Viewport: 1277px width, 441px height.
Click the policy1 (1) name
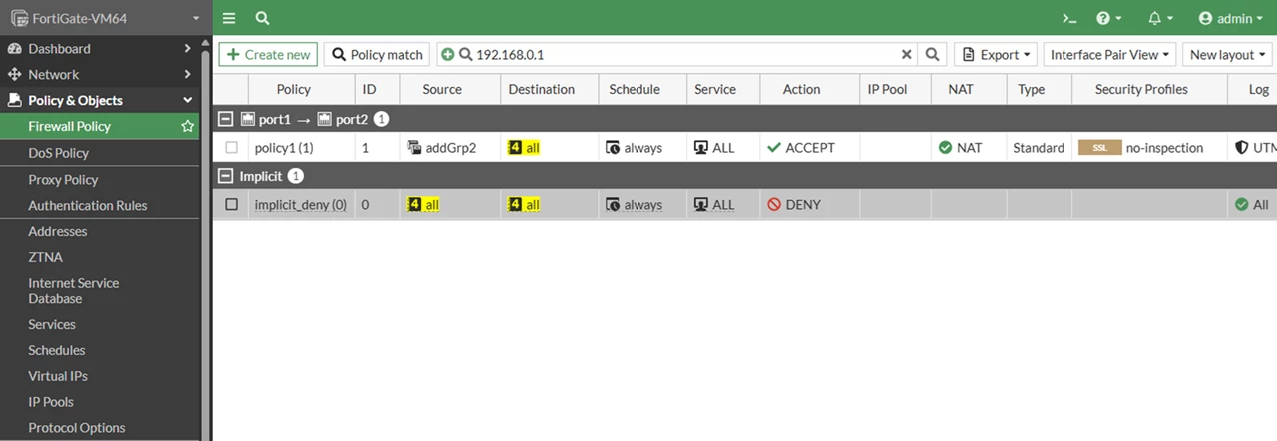point(284,147)
